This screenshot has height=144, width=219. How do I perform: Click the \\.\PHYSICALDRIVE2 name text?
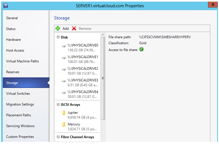[83, 69]
